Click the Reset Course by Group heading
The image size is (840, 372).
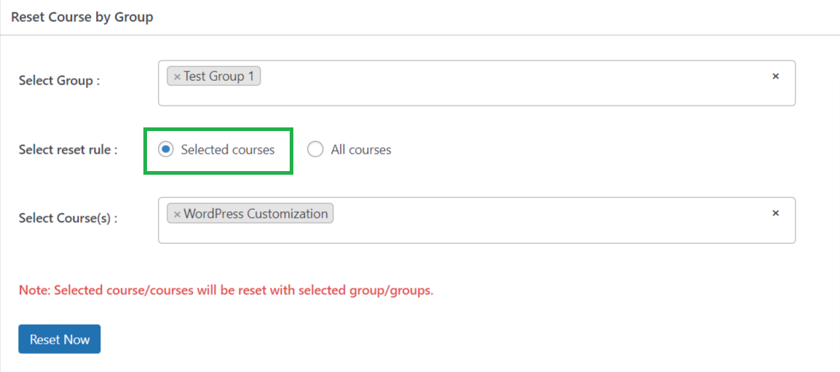[82, 17]
